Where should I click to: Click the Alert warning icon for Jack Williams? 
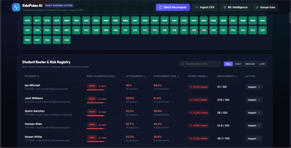tap(100, 99)
